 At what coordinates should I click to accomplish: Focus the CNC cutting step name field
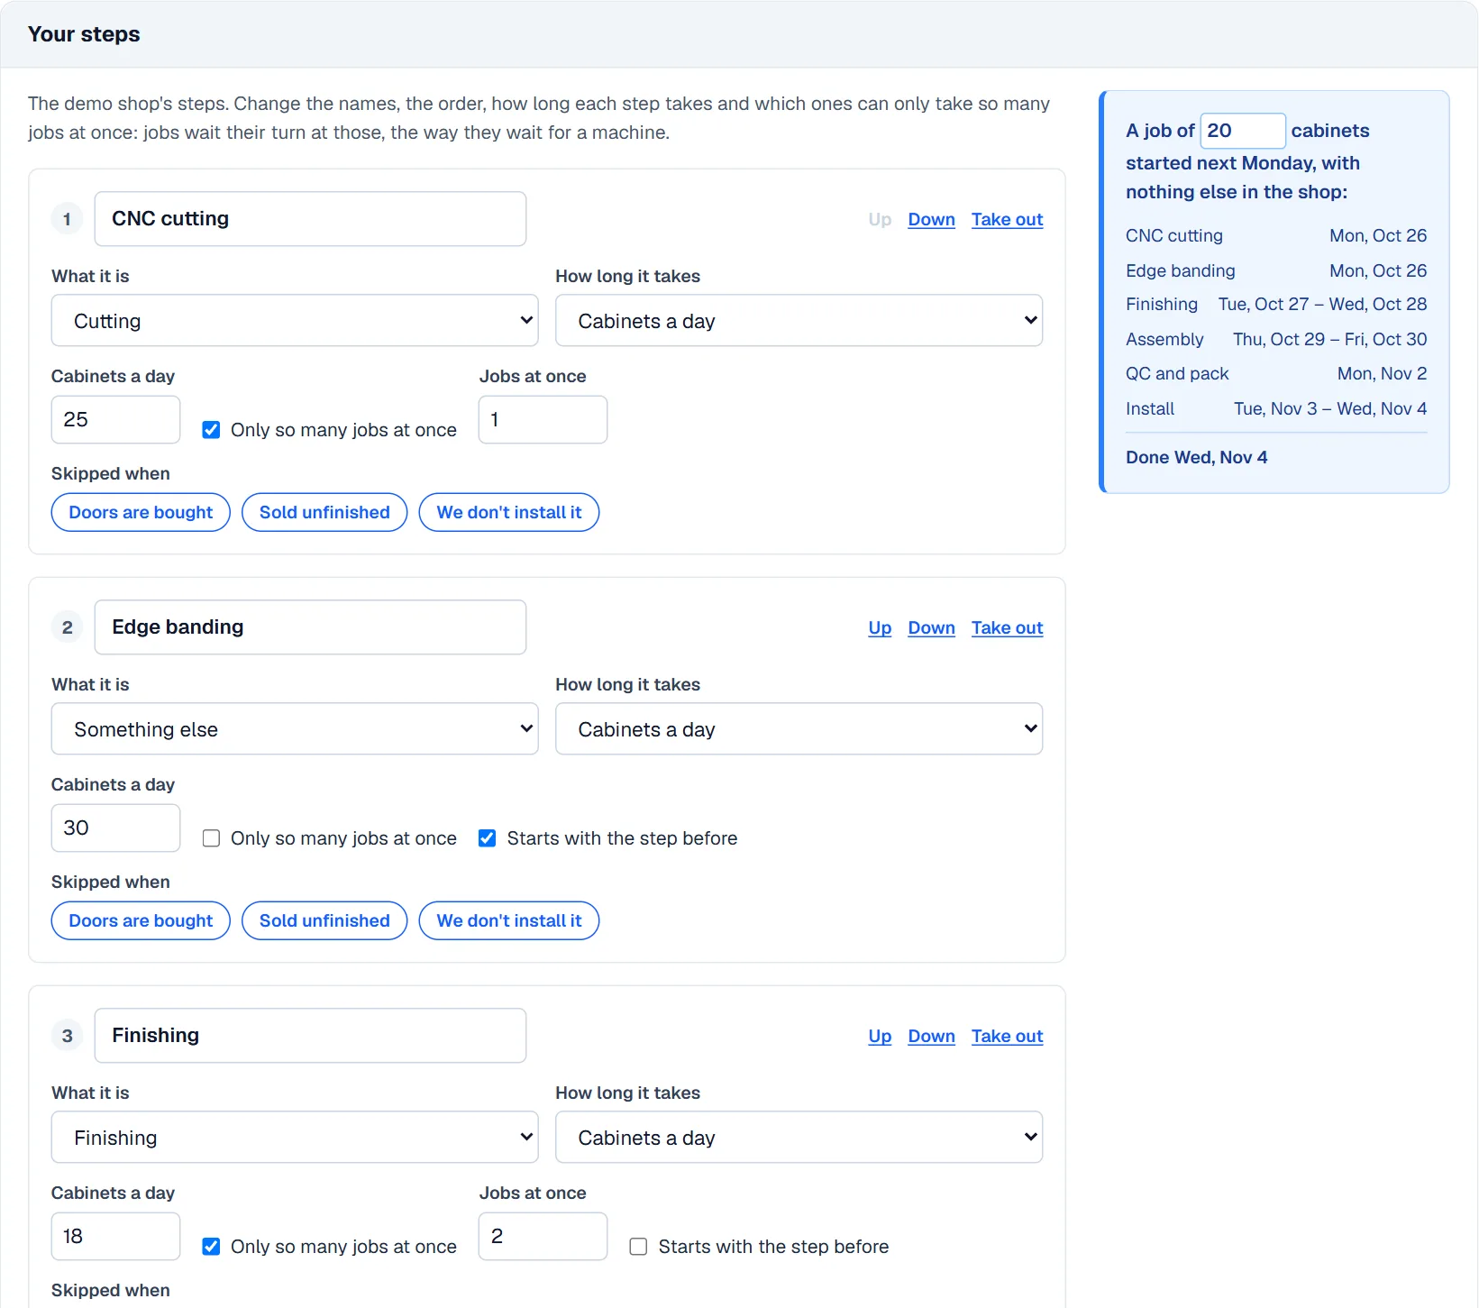[310, 219]
